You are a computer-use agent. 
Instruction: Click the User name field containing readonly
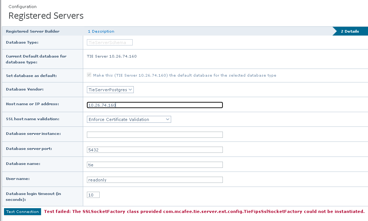point(155,180)
